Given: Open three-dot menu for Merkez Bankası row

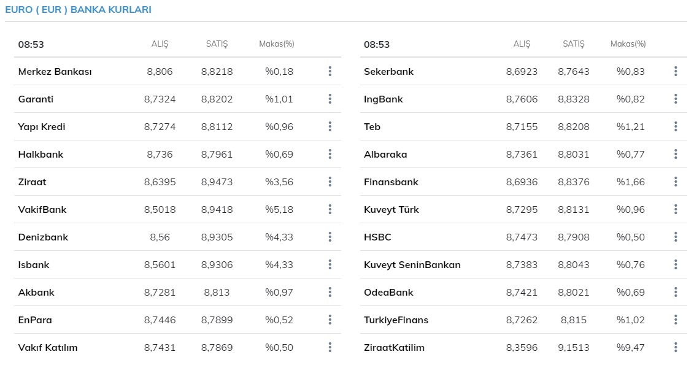Looking at the screenshot, I should (330, 71).
